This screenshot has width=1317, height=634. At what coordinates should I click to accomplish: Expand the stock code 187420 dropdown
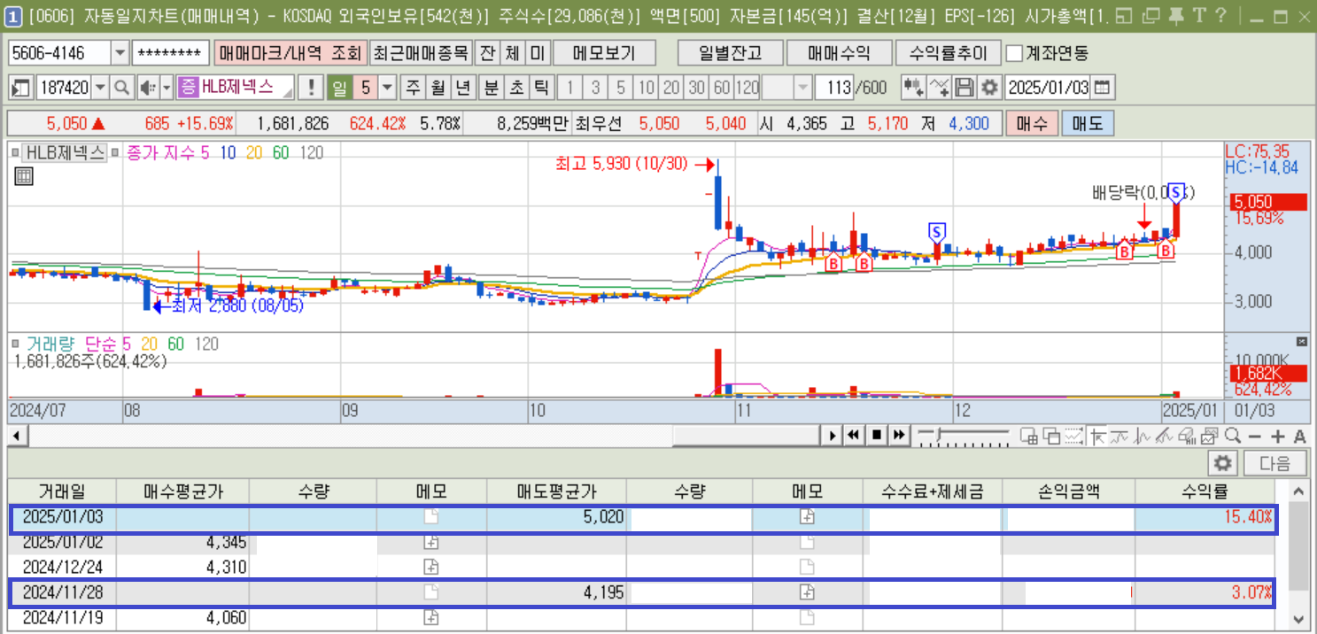pyautogui.click(x=100, y=88)
